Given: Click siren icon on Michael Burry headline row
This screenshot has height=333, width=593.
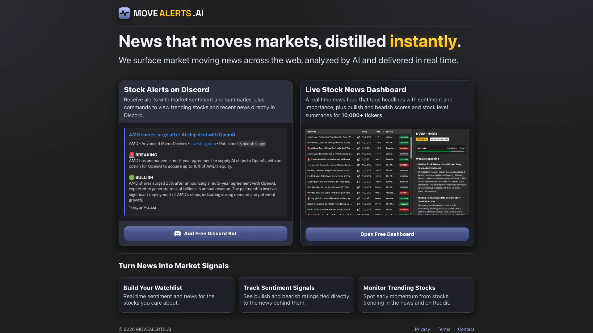Looking at the screenshot, I should 309,148.
